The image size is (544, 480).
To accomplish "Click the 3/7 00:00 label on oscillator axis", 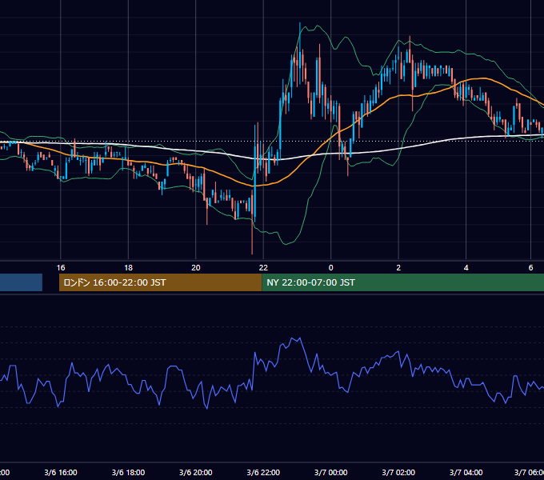I will point(330,472).
